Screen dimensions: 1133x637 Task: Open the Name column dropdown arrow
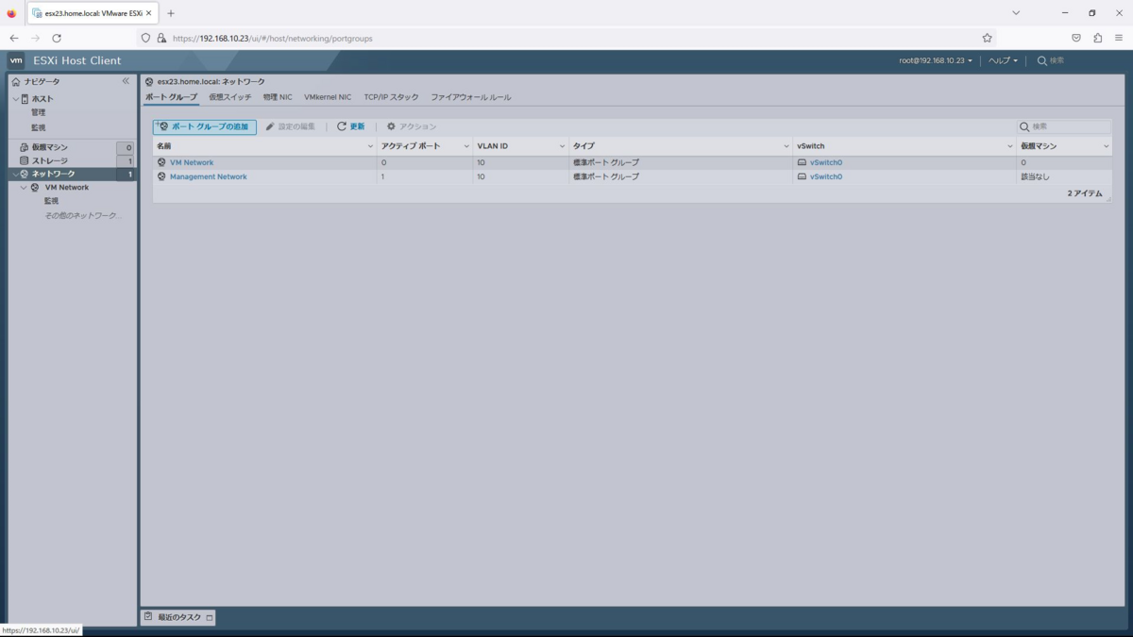[x=370, y=146]
